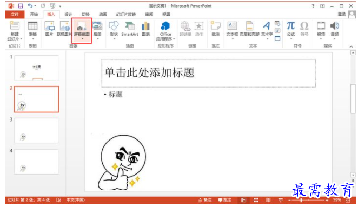Image resolution: width=358 pixels, height=207 pixels.
Task: Click the spell check icon in status bar
Action: [59, 200]
